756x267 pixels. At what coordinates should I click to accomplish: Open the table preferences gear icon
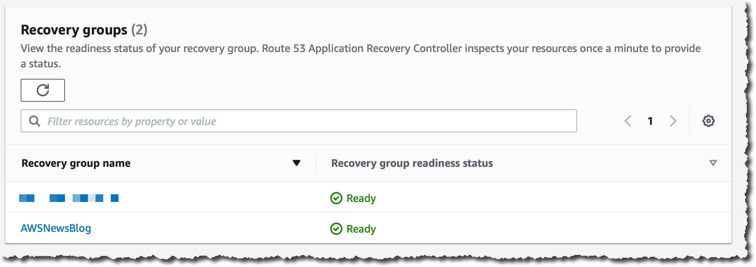click(709, 121)
